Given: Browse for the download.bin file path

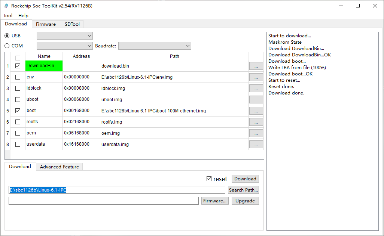Looking at the screenshot, I should pyautogui.click(x=256, y=66).
